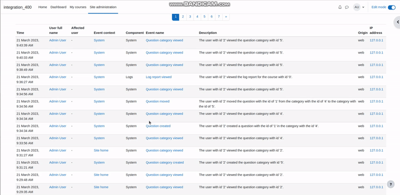Open the Log report viewed event link
This screenshot has width=400, height=195.
point(158,77)
